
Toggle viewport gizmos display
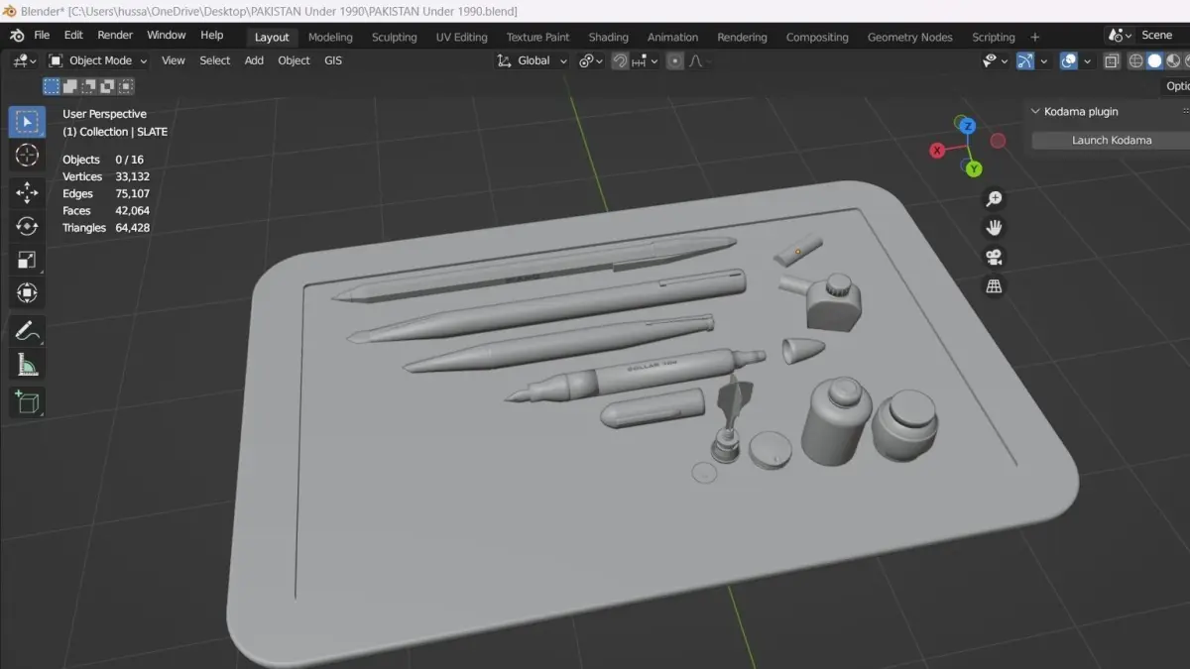coord(1025,60)
